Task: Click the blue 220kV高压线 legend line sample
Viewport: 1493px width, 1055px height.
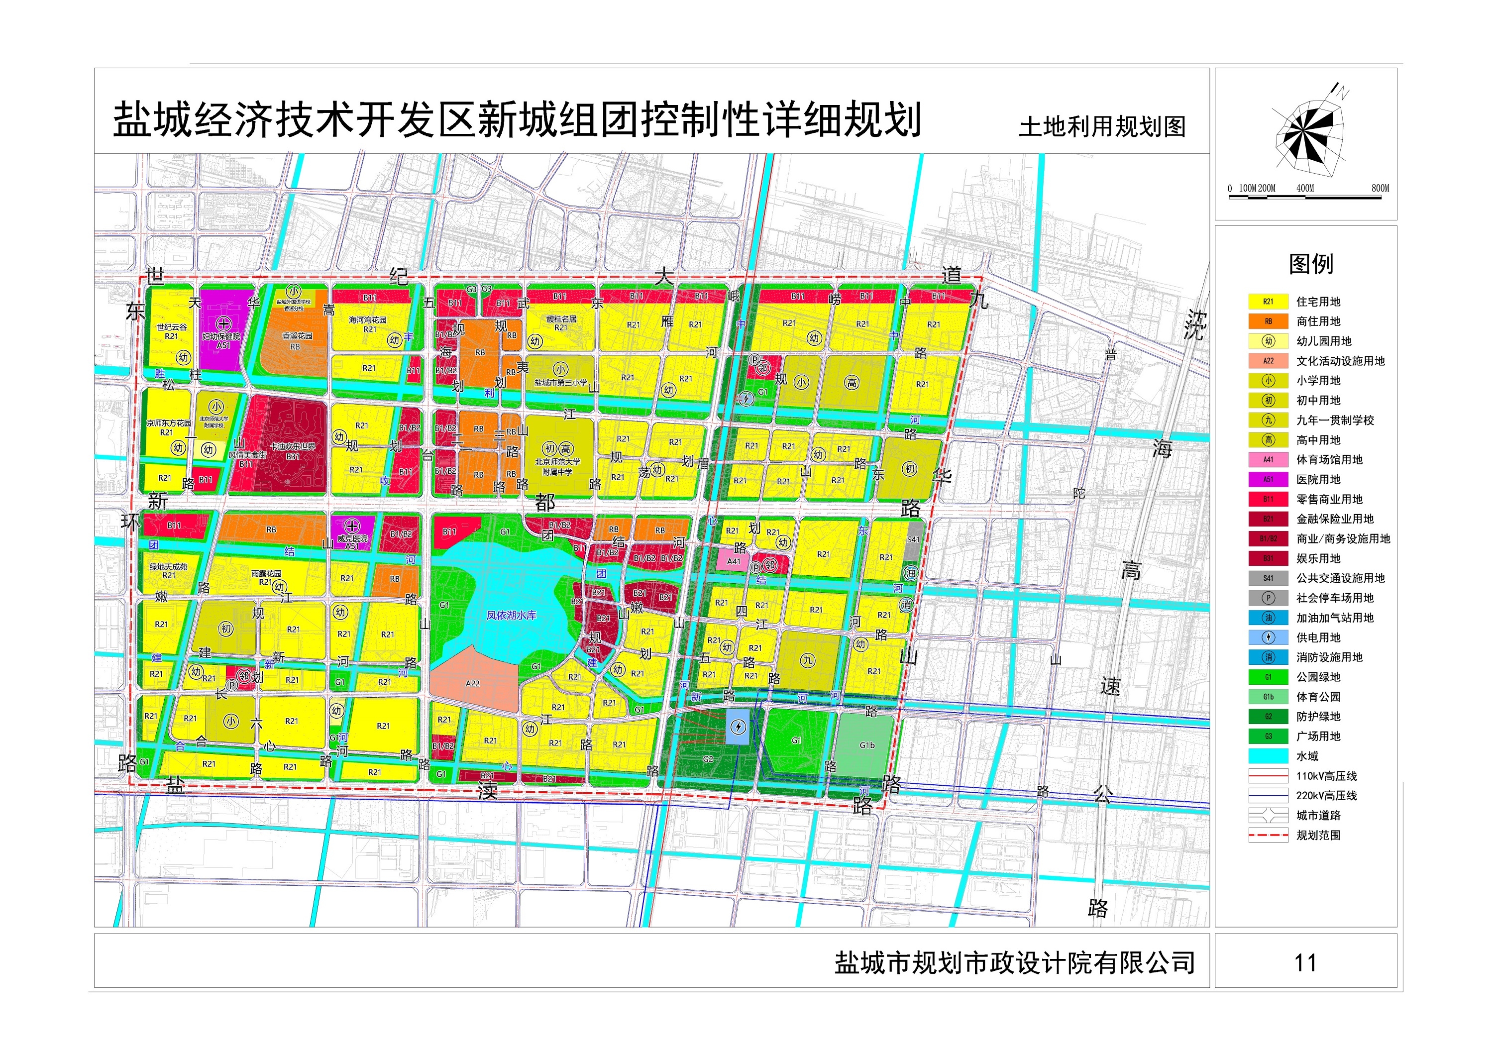Action: pos(1268,796)
